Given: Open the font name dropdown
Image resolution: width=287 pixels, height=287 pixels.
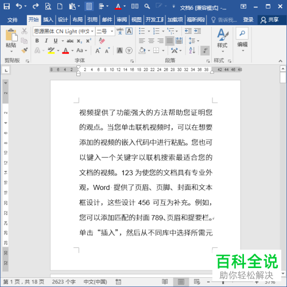Looking at the screenshot, I should tap(92, 31).
